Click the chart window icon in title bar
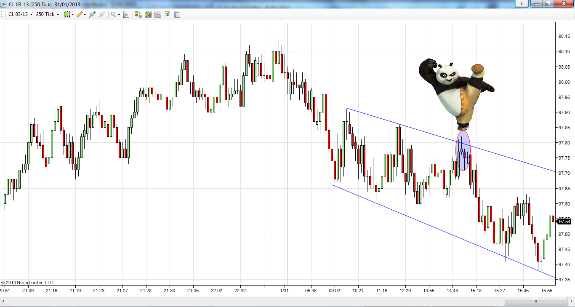575x307 pixels. click(x=4, y=4)
